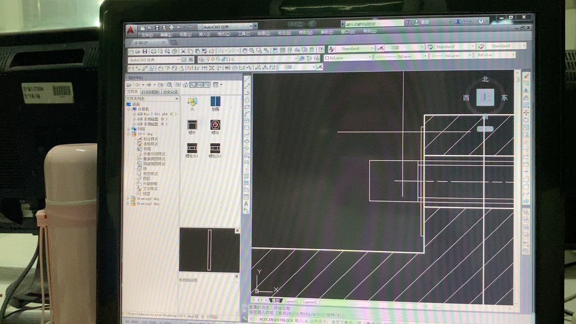Click the binoculars search icon in title bar
Screen dimensions: 576x324
408,22
